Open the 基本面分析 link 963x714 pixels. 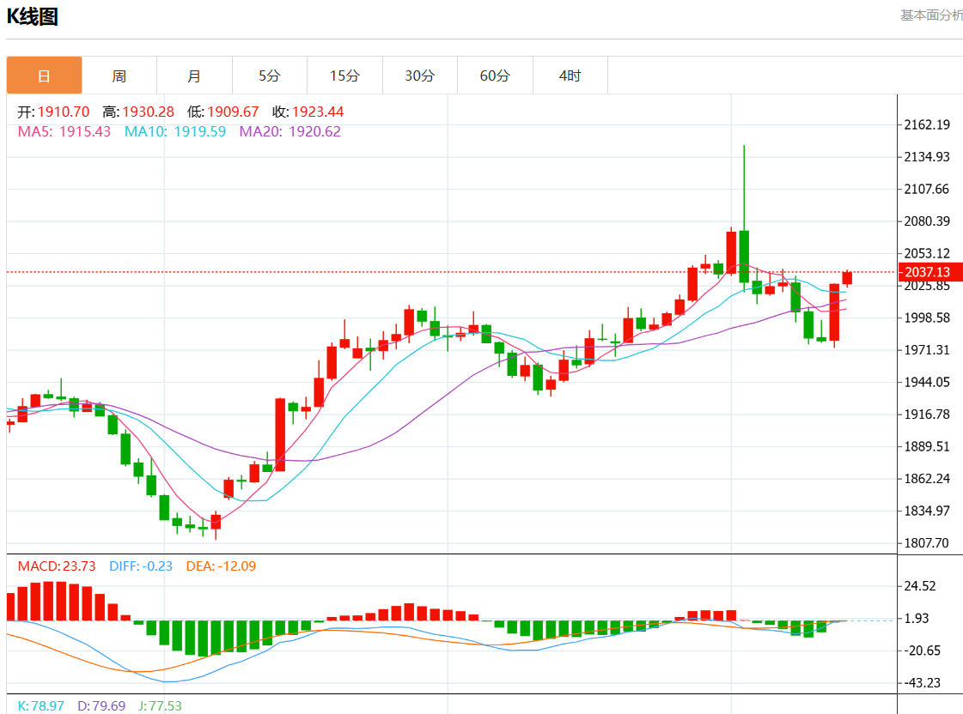[932, 15]
